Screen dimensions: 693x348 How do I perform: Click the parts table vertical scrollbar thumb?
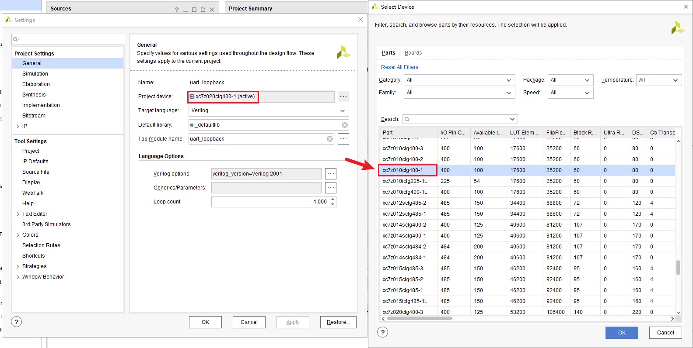pyautogui.click(x=678, y=267)
